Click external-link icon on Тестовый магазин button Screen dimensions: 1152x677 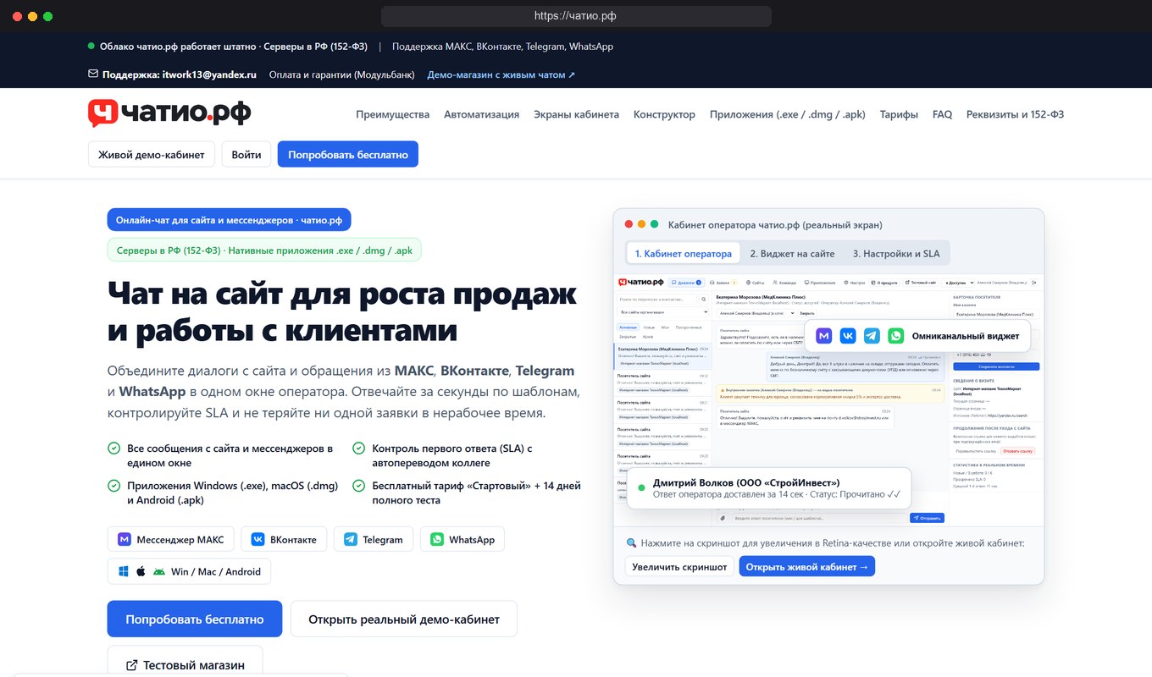pos(132,665)
